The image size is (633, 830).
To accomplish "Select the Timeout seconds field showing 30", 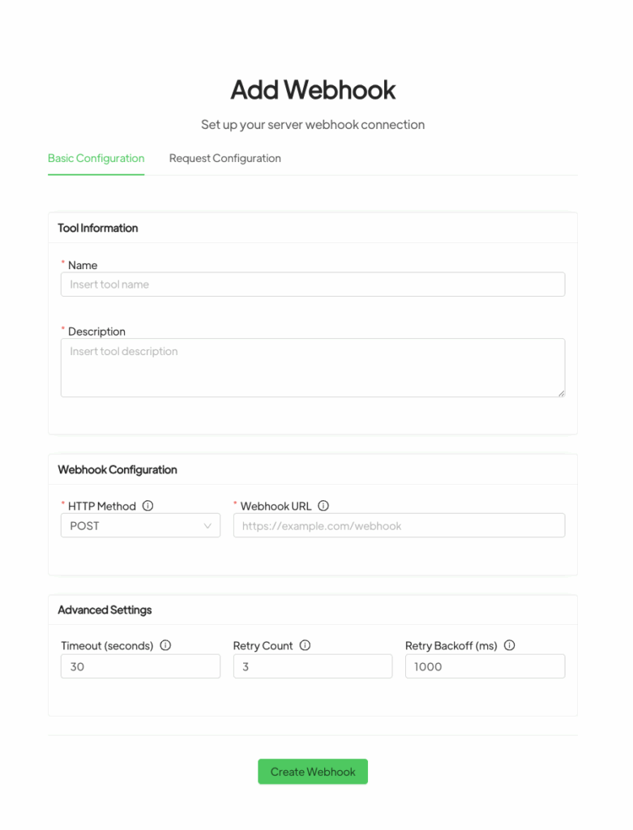I will click(140, 667).
